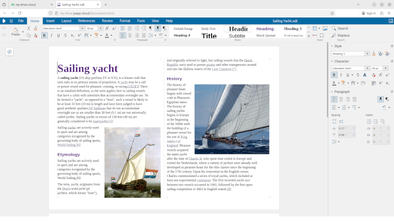
Task: Open the Insert tab
Action: pos(51,21)
